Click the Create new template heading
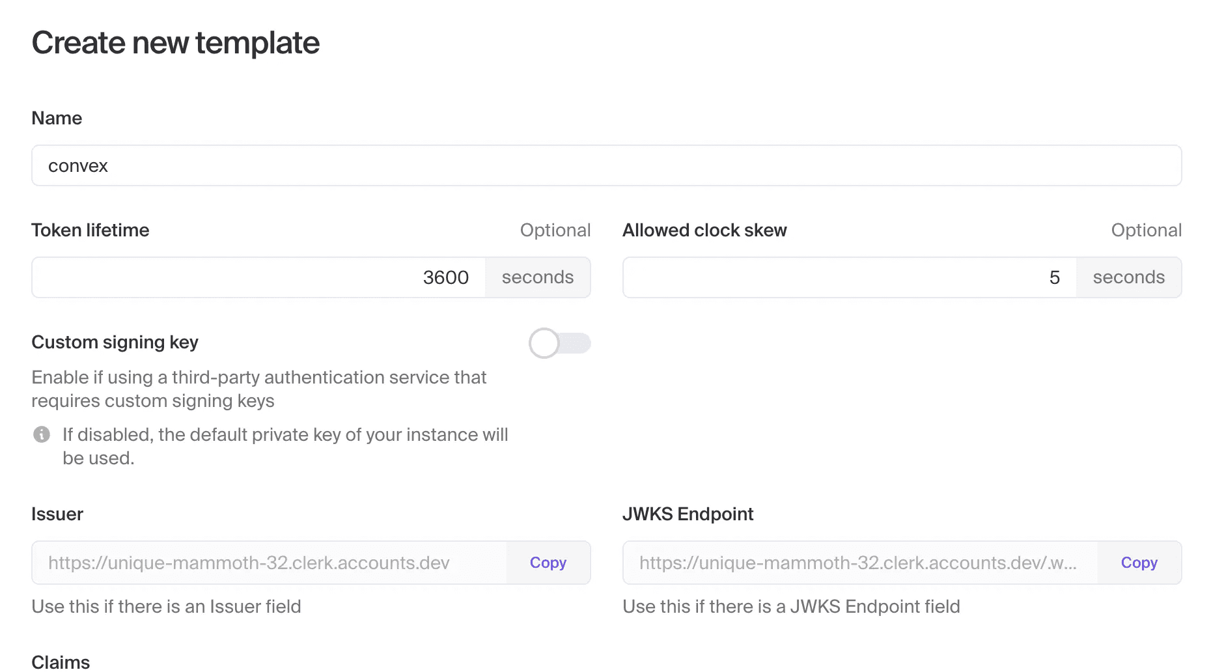 point(176,43)
